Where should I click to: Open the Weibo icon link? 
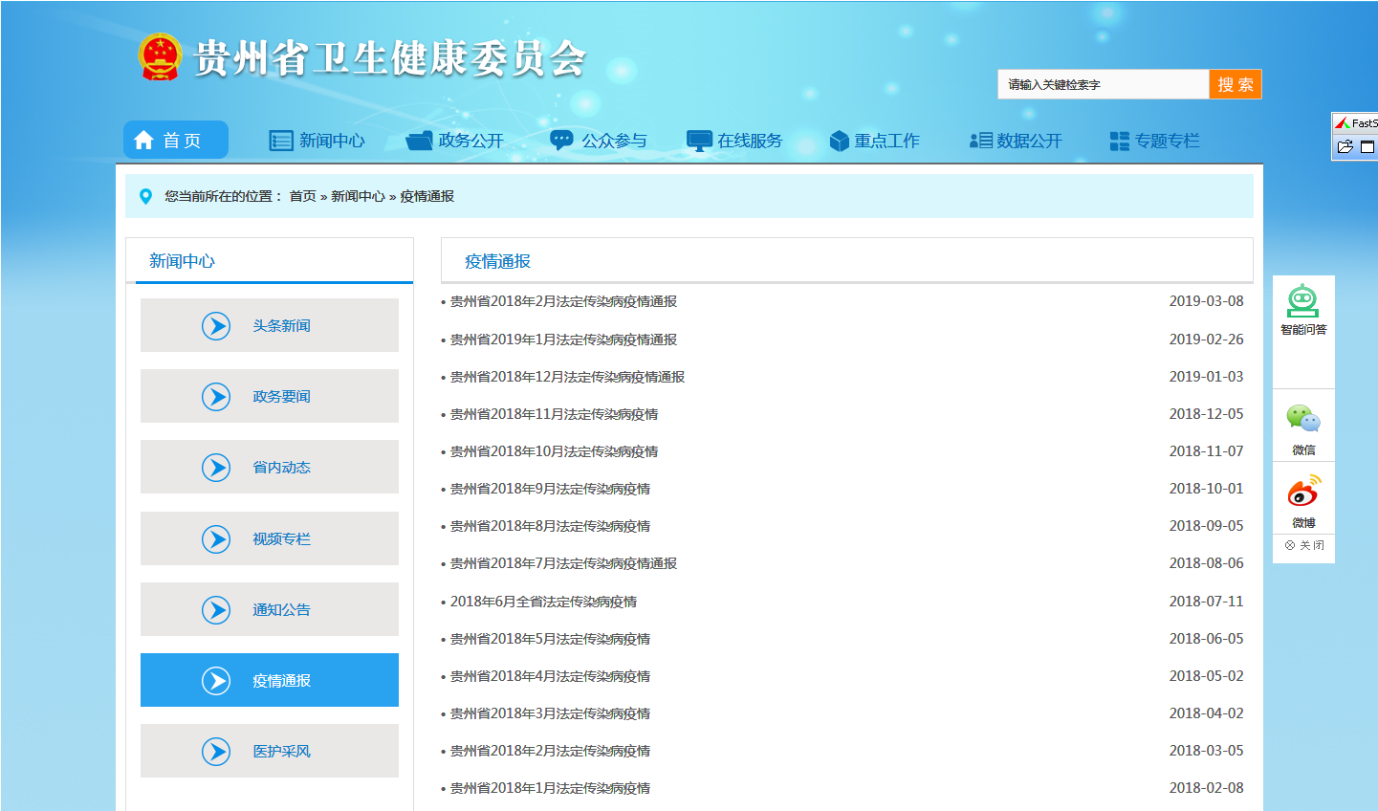pyautogui.click(x=1302, y=492)
